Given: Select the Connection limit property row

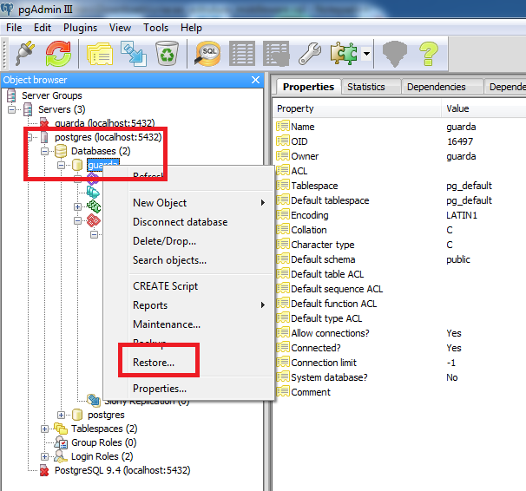Looking at the screenshot, I should (x=399, y=363).
